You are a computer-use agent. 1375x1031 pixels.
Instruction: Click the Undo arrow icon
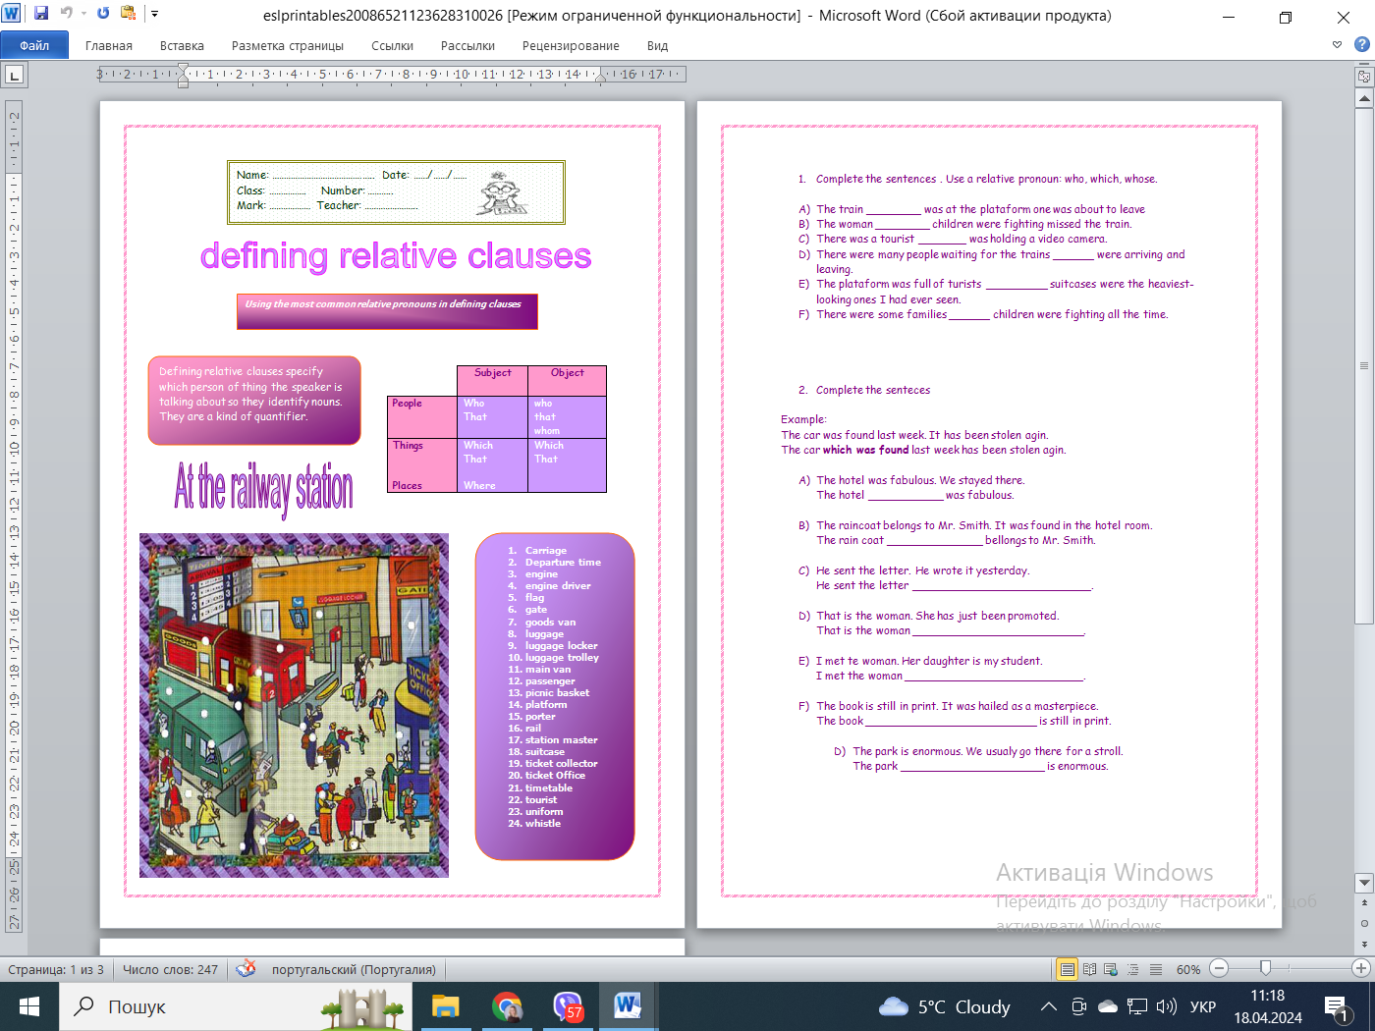point(67,14)
